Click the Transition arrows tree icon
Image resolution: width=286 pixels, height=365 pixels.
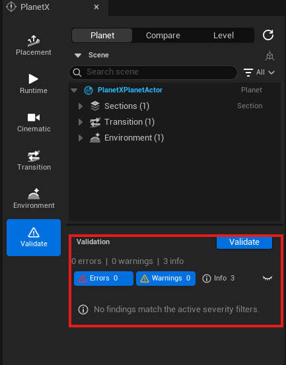point(95,122)
